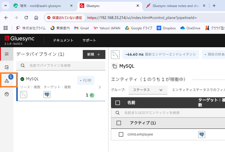
Task: Click the MySQL source icon in pipeline card
Action: click(x=24, y=94)
